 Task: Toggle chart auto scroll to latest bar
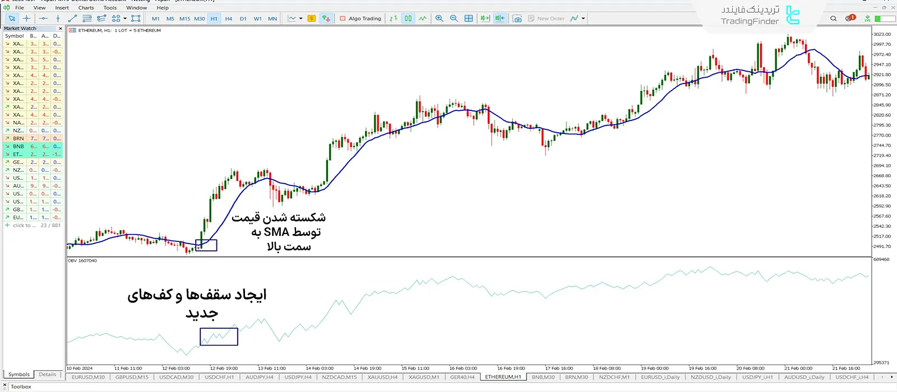pos(485,18)
